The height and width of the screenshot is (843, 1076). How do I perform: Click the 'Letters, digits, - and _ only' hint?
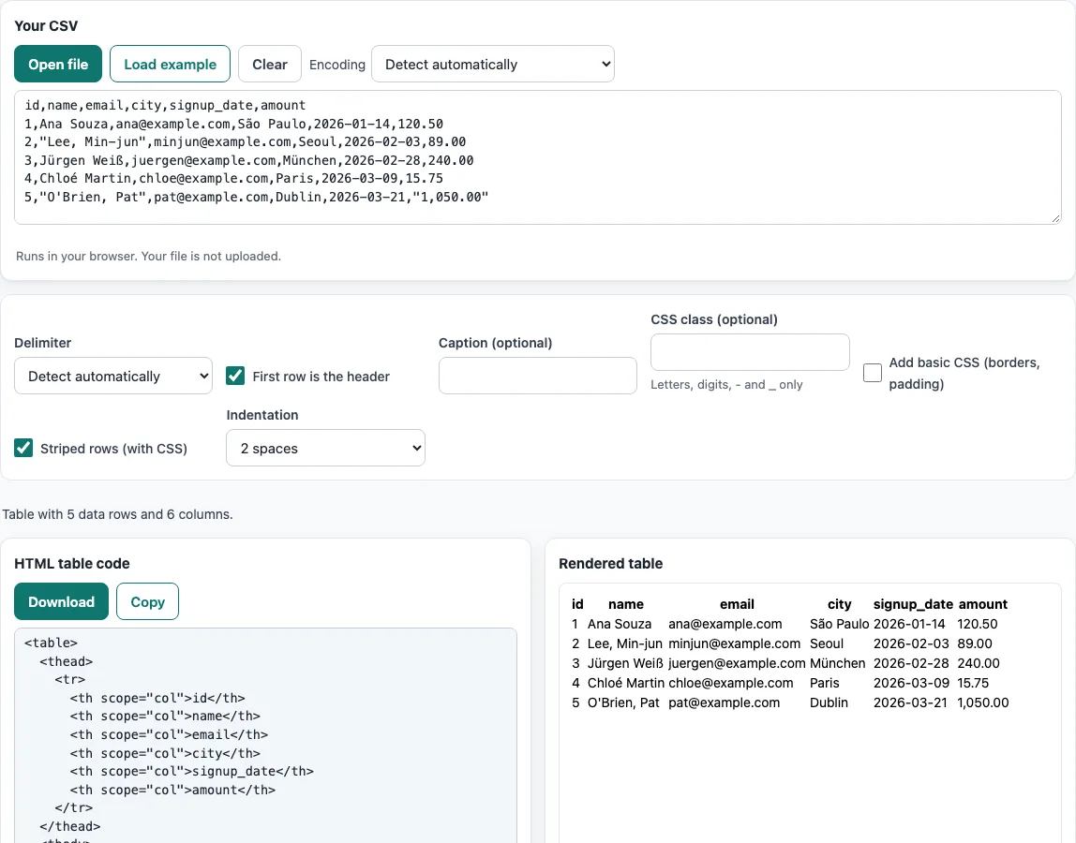pos(726,385)
